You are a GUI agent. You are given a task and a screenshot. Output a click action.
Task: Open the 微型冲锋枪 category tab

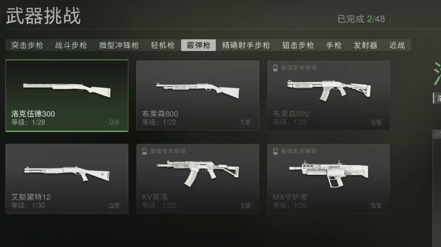coord(119,45)
